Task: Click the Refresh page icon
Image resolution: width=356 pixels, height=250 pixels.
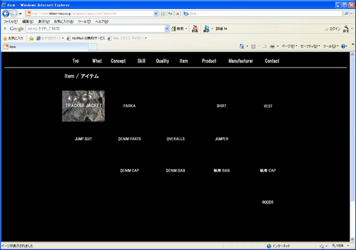Action: tap(170, 13)
